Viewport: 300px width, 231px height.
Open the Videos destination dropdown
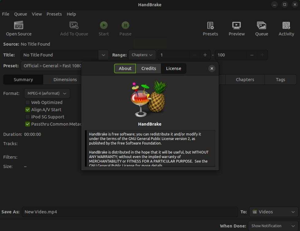tap(274, 212)
